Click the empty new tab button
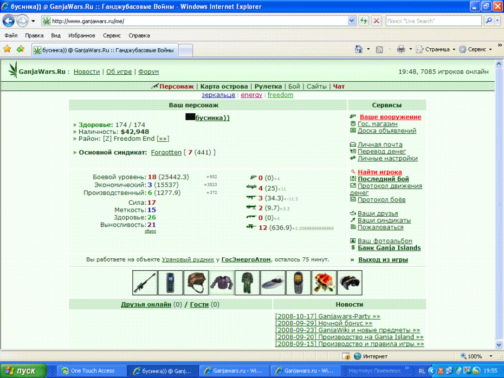504x378 pixels. [x=185, y=50]
